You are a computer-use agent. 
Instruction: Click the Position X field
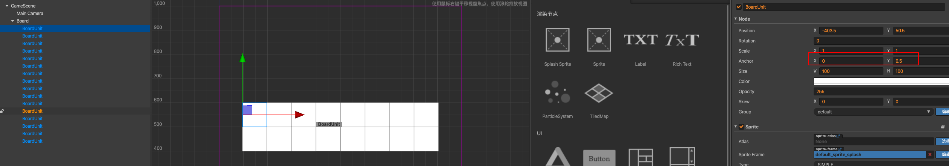tap(851, 31)
